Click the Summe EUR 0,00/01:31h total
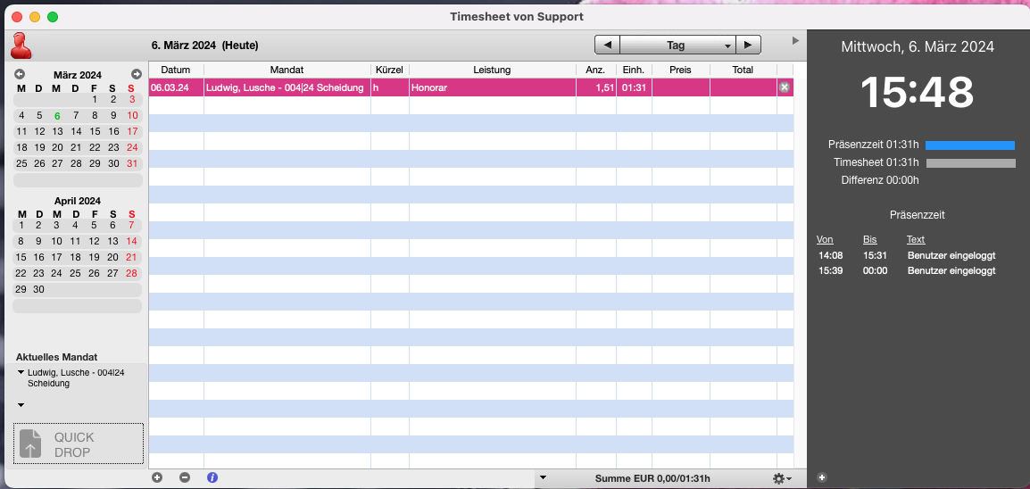1030x489 pixels. (652, 479)
